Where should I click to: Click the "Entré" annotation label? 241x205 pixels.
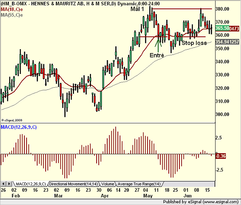click(157, 55)
